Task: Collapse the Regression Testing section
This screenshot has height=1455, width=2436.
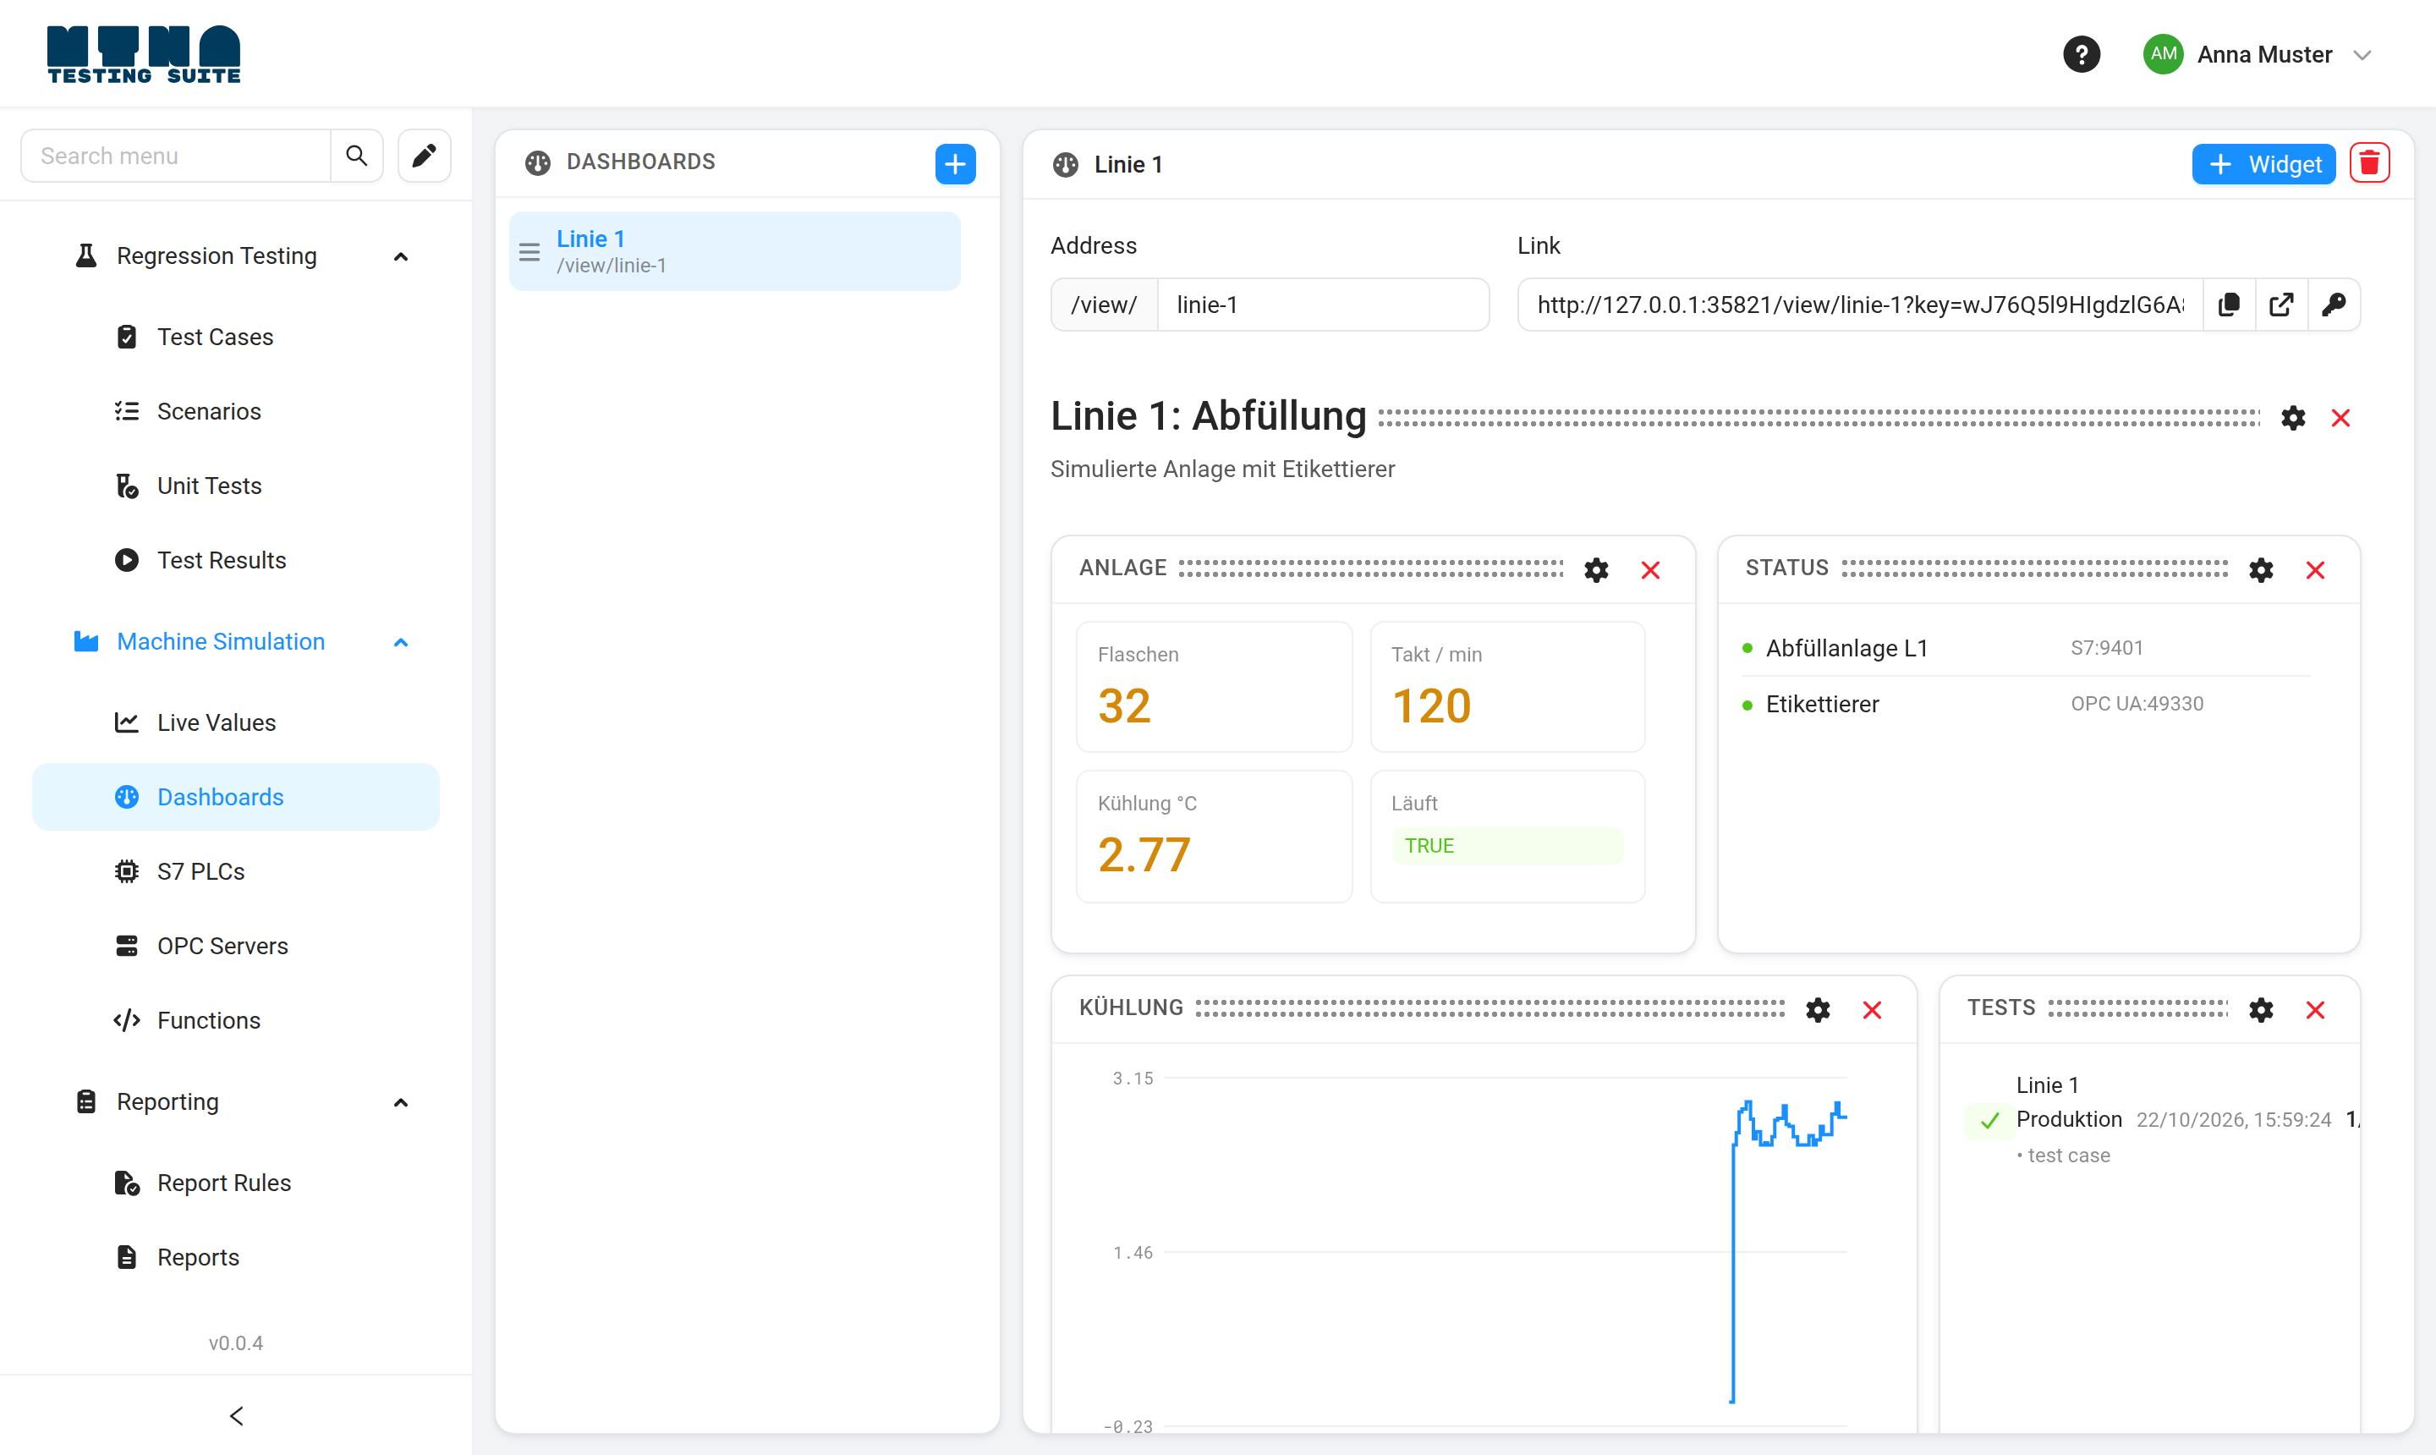Action: coord(400,256)
